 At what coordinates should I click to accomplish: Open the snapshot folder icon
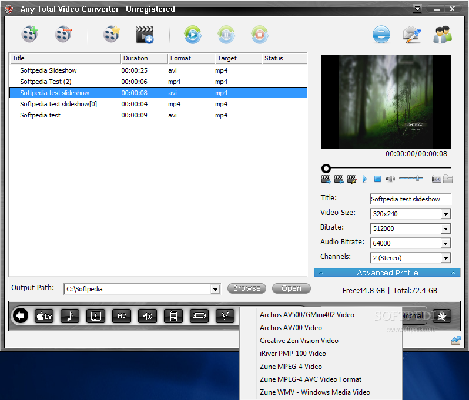(x=448, y=179)
